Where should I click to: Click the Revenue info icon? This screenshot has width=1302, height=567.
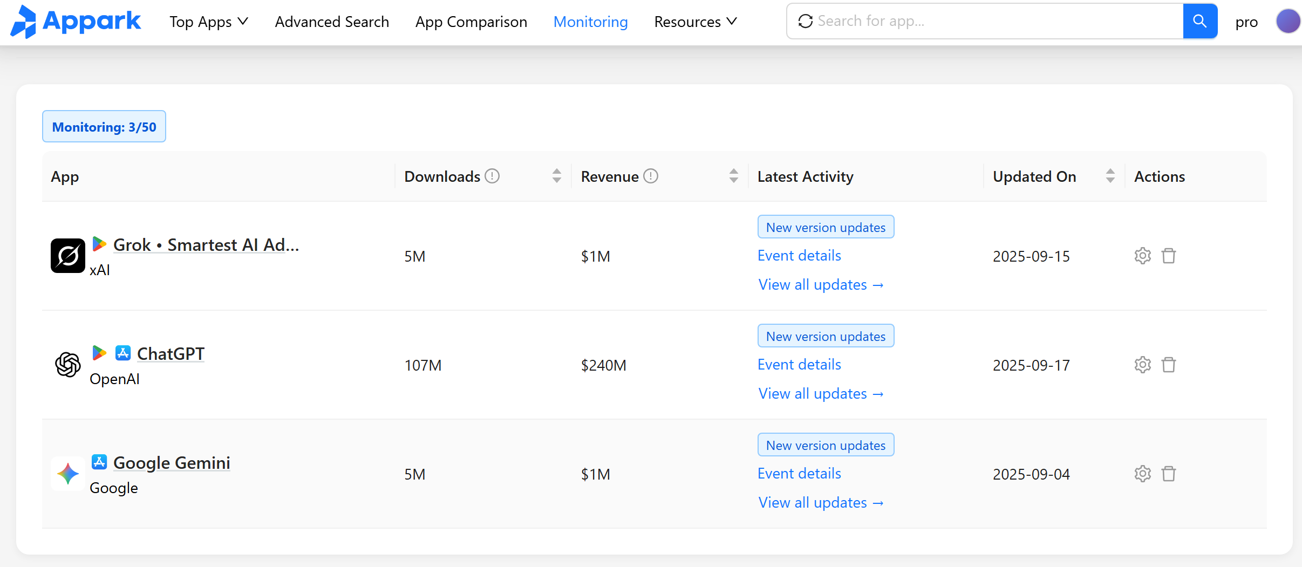(x=651, y=176)
